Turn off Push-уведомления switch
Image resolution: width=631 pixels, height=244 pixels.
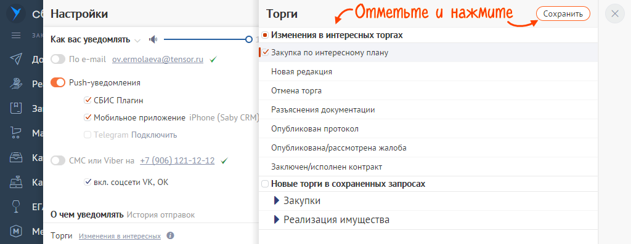click(x=58, y=83)
